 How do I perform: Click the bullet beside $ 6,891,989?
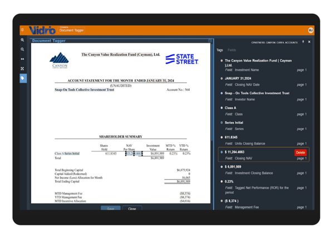click(222, 167)
